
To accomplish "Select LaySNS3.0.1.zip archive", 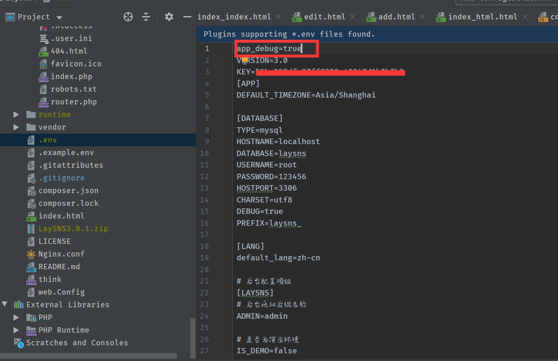I will click(73, 229).
